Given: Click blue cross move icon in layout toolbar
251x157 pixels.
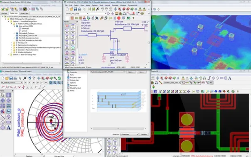Looking at the screenshot, I should tap(157, 78).
